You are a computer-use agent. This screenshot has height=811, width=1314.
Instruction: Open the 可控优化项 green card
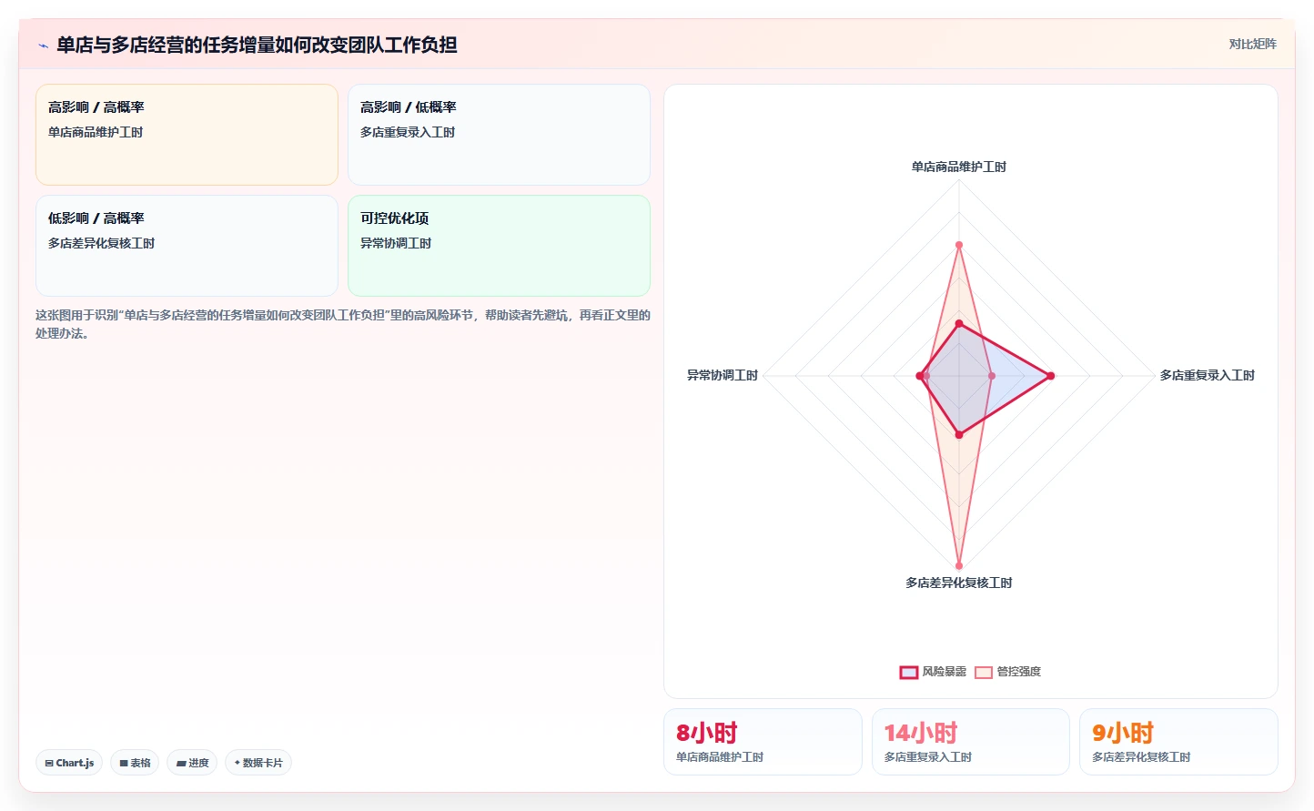(x=499, y=246)
